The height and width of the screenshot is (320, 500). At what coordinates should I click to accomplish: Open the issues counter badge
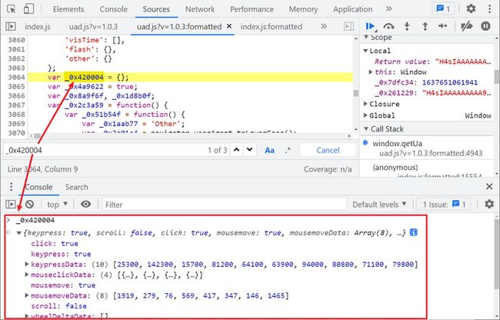[x=443, y=9]
